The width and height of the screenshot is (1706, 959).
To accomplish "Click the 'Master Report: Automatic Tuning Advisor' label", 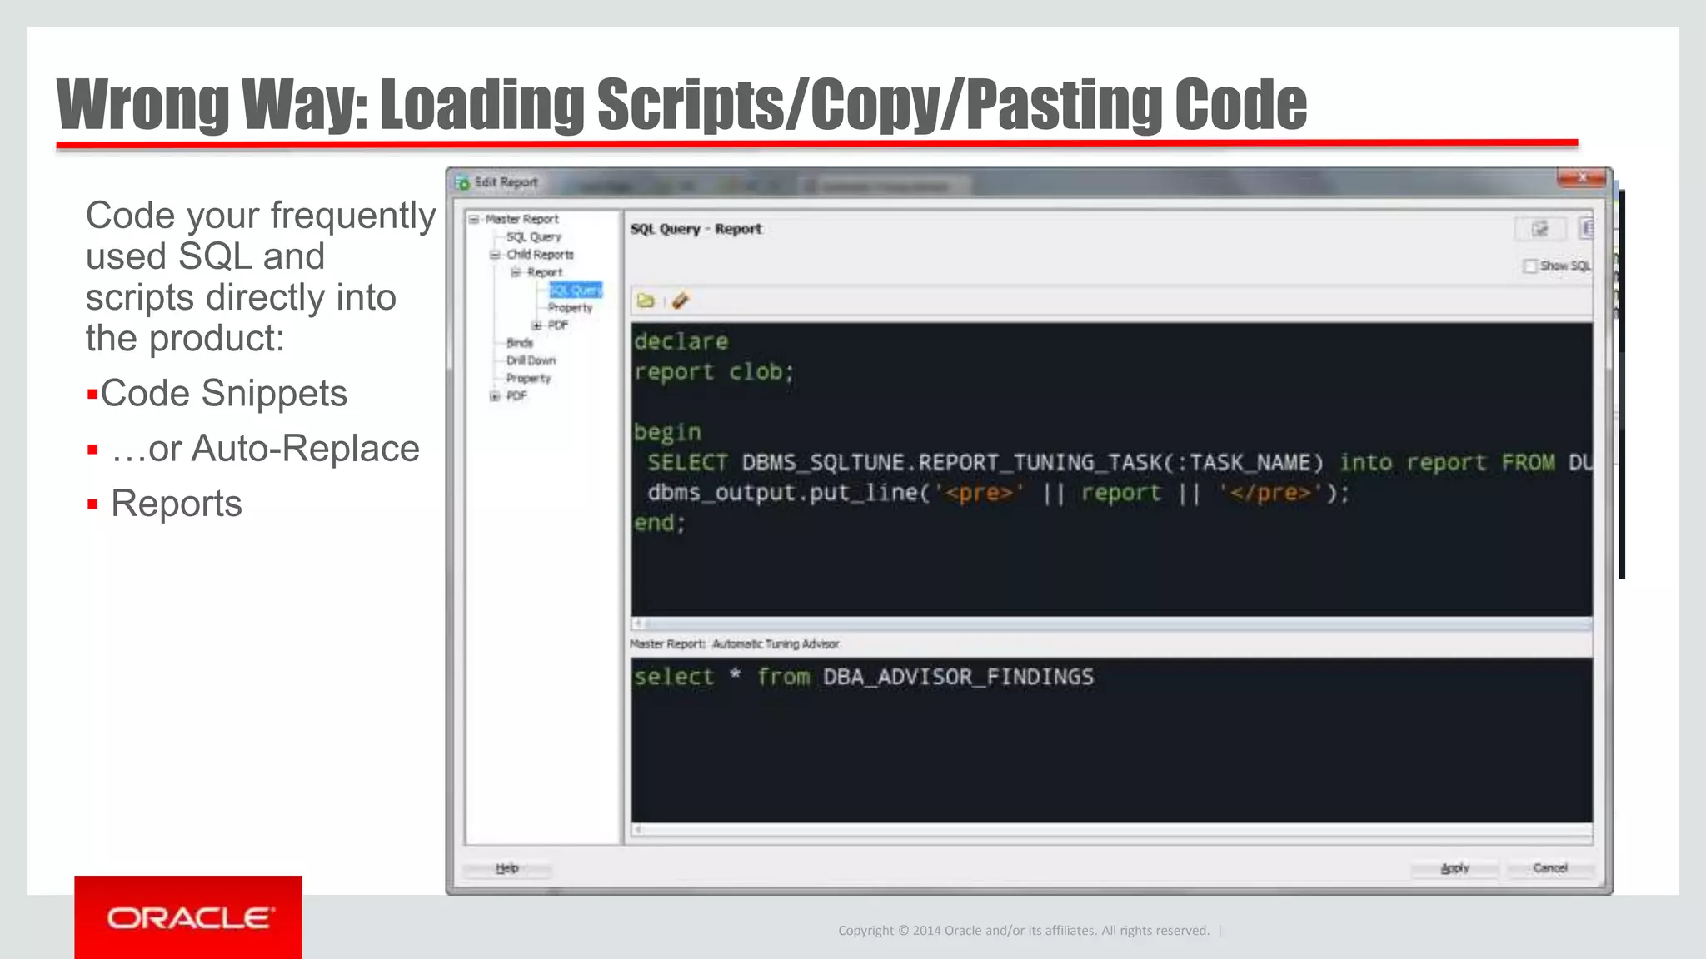I will tap(734, 644).
